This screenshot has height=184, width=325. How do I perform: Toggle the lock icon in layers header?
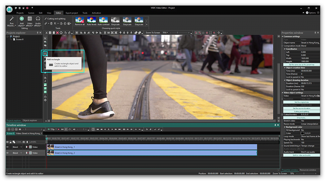pyautogui.click(x=10, y=142)
